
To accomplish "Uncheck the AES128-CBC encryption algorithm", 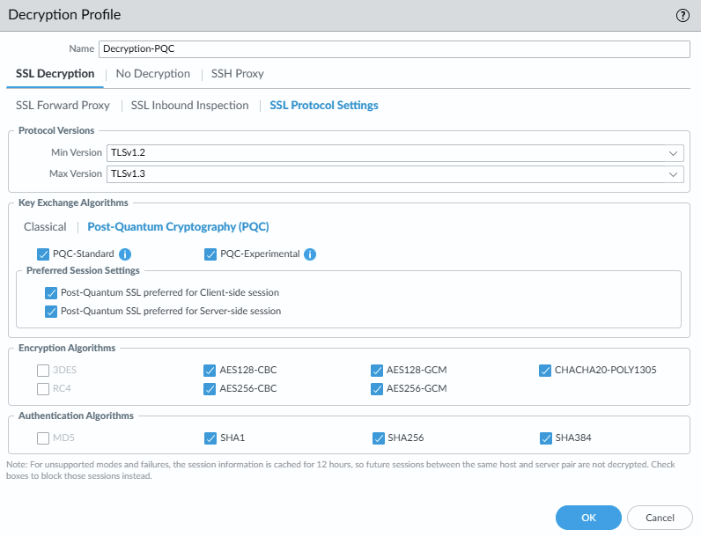I will [x=210, y=370].
